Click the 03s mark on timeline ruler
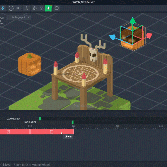The image size is (167, 167). point(117,126)
